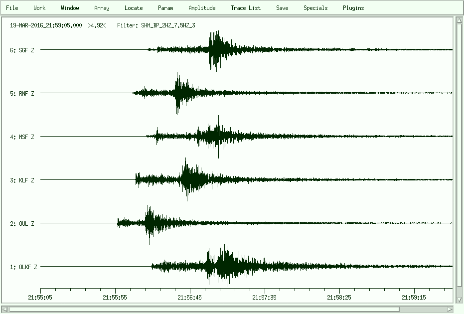The image size is (464, 314).
Task: Select trace label 4: MSF Z
Action: click(x=22, y=137)
